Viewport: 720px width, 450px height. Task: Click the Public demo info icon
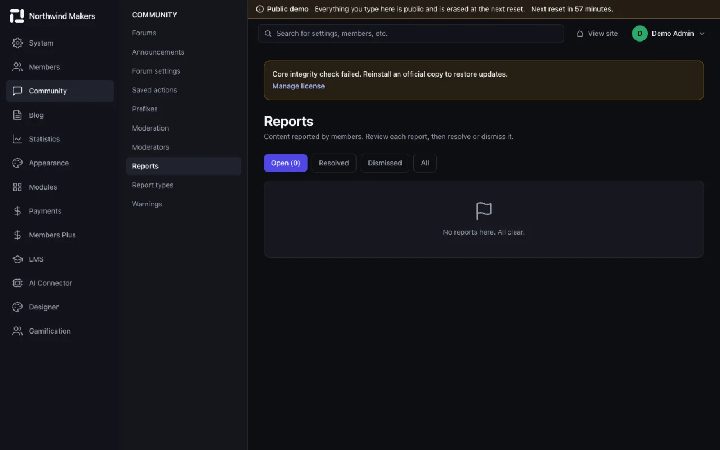(x=260, y=9)
